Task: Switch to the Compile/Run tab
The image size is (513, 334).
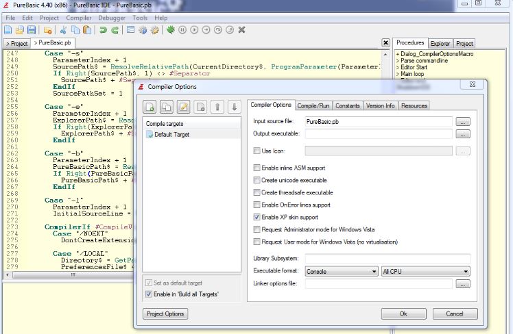Action: click(313, 106)
